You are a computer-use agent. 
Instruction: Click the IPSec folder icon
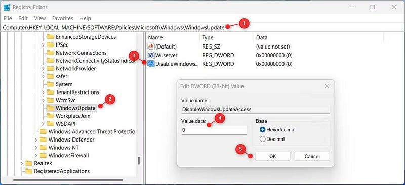coord(50,45)
